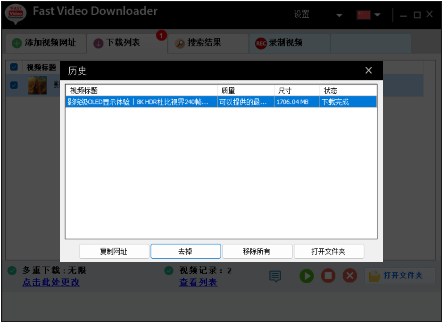
Task: Click the red notification badge showing 1
Action: point(161,36)
